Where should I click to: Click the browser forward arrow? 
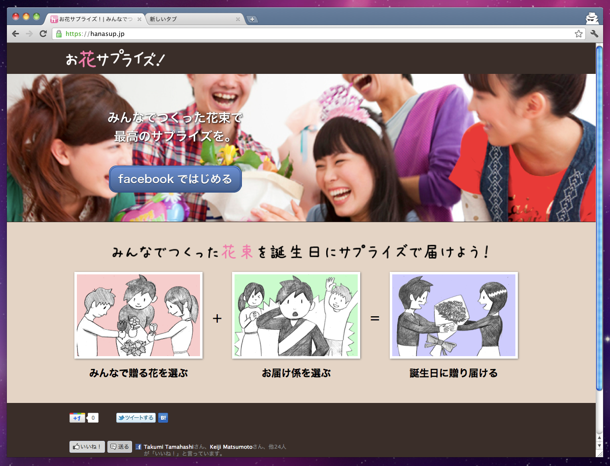[29, 34]
